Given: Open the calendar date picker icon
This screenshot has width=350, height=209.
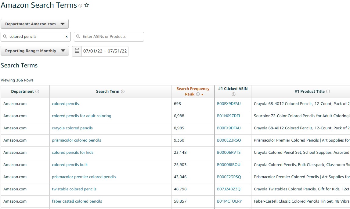Looking at the screenshot, I should pyautogui.click(x=77, y=51).
